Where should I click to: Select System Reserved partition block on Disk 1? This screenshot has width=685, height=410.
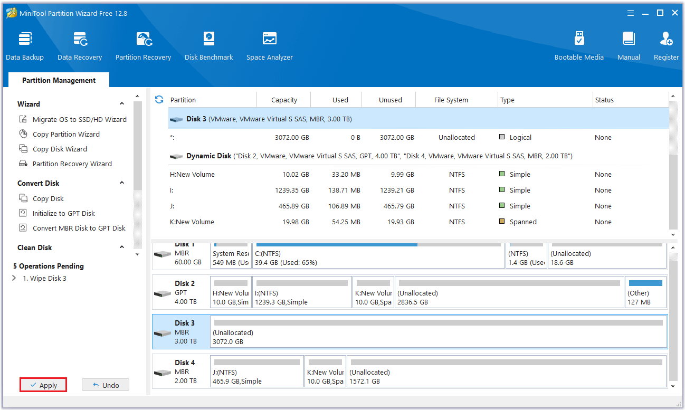click(x=231, y=255)
